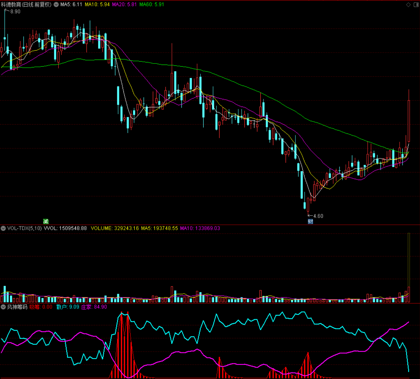Click the 散户: 9.09 value label
The width and height of the screenshot is (420, 379).
tap(68, 307)
